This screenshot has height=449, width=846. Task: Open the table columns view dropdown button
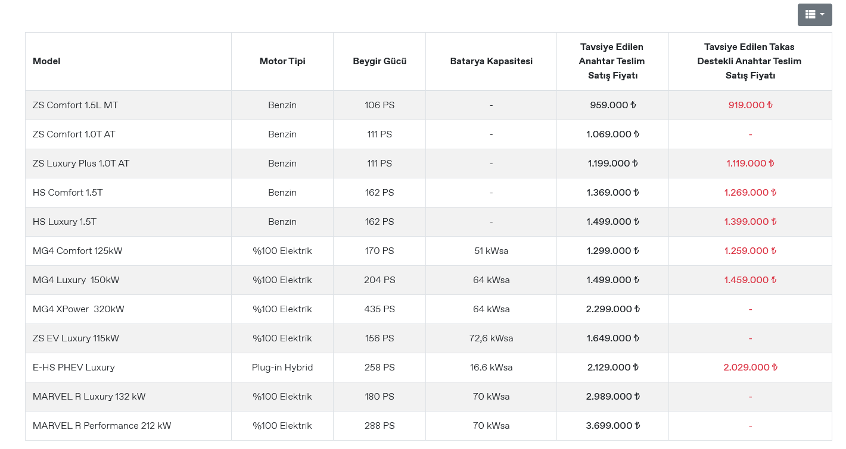(x=814, y=14)
